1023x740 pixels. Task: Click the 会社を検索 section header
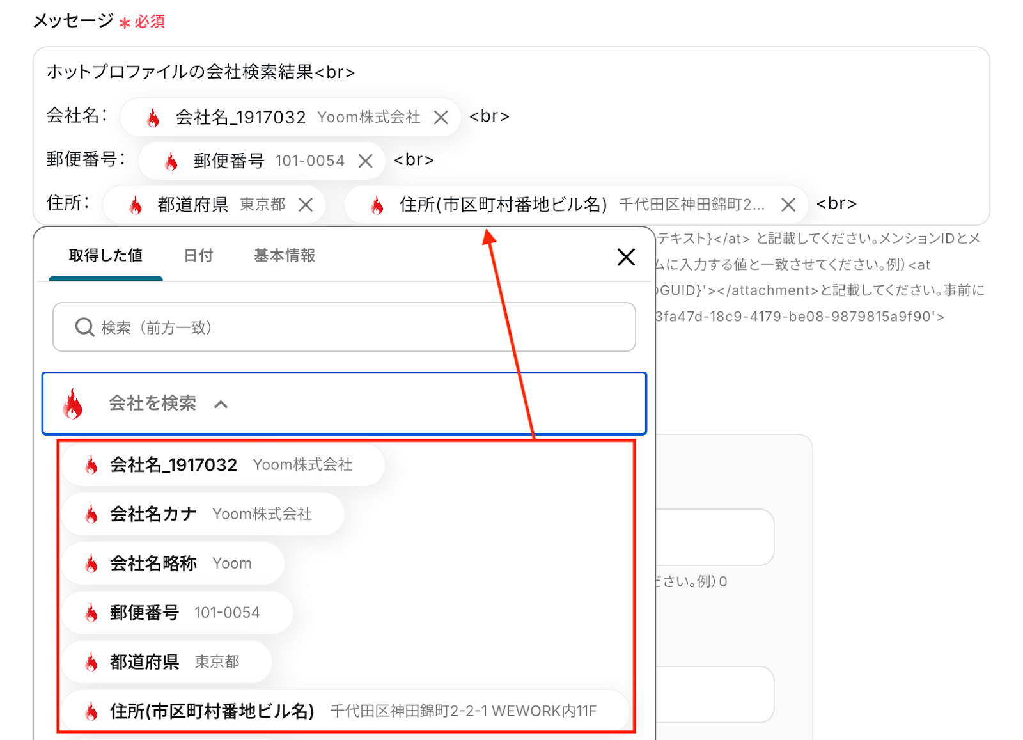344,404
